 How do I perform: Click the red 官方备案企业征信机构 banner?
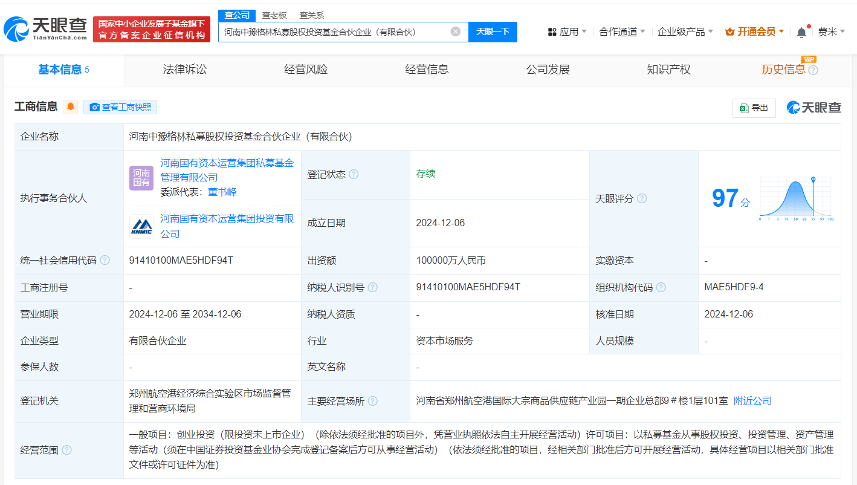tap(152, 29)
